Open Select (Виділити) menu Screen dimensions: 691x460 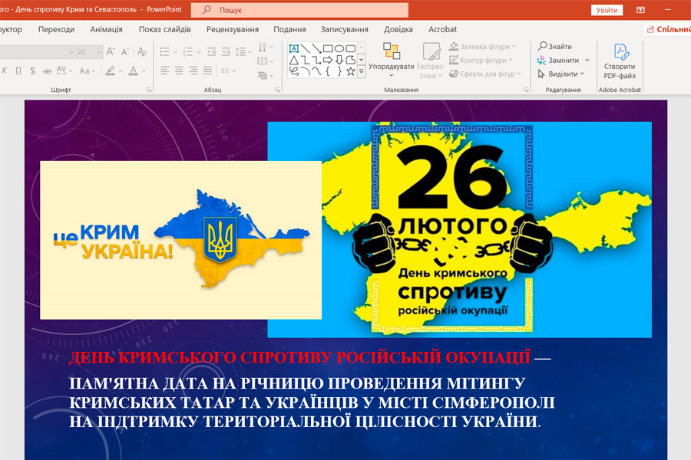click(x=561, y=74)
